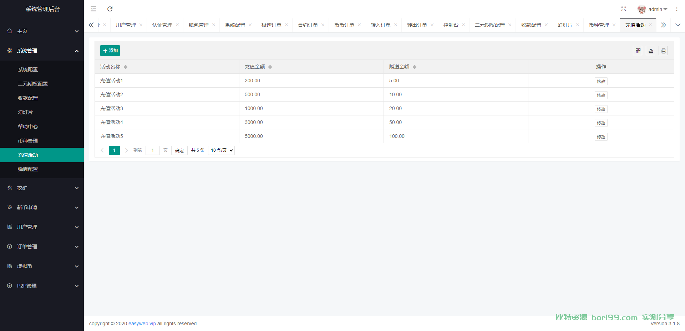Expand the P2P管理 menu chevron
Screen dimensions: 685x331
coord(76,286)
